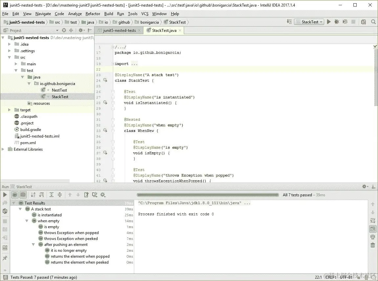Open StackTest run configuration dropdown

click(309, 22)
